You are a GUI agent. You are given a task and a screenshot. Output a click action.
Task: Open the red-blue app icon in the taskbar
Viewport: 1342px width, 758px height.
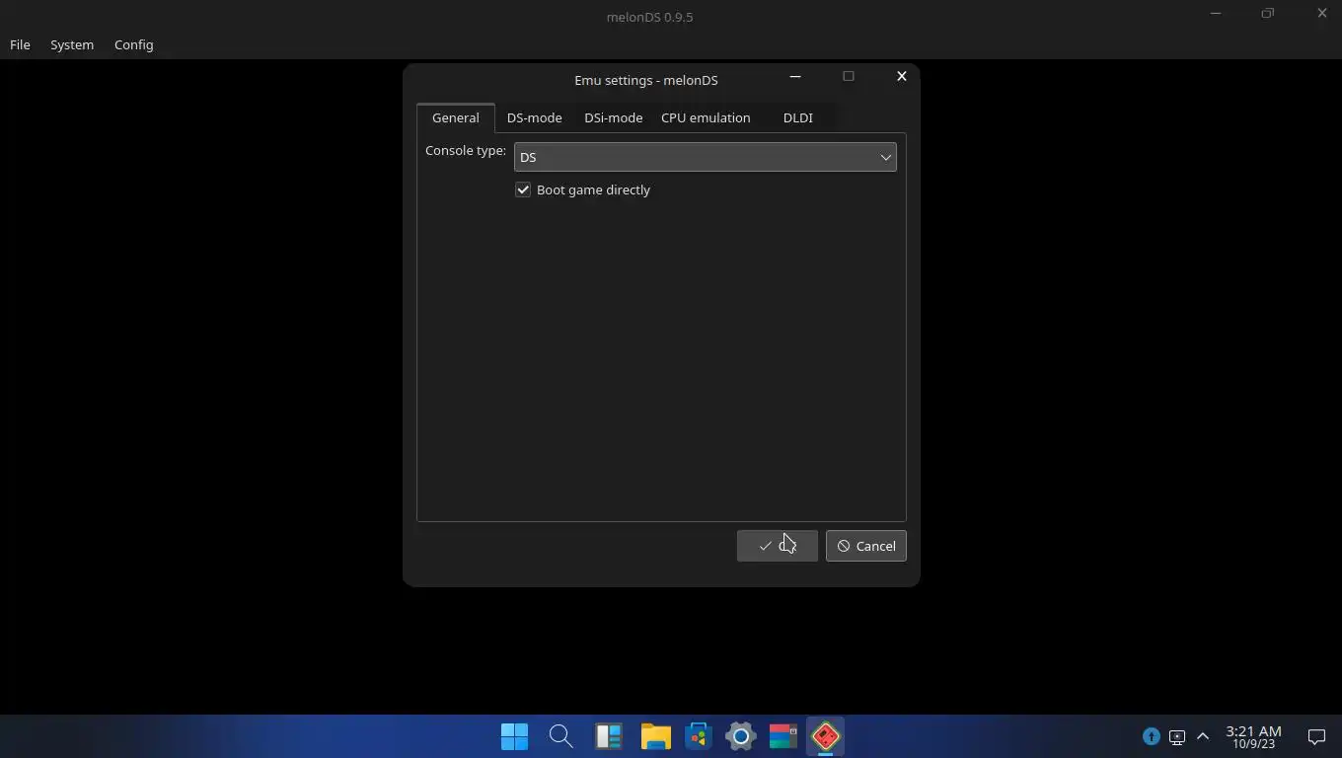(783, 736)
